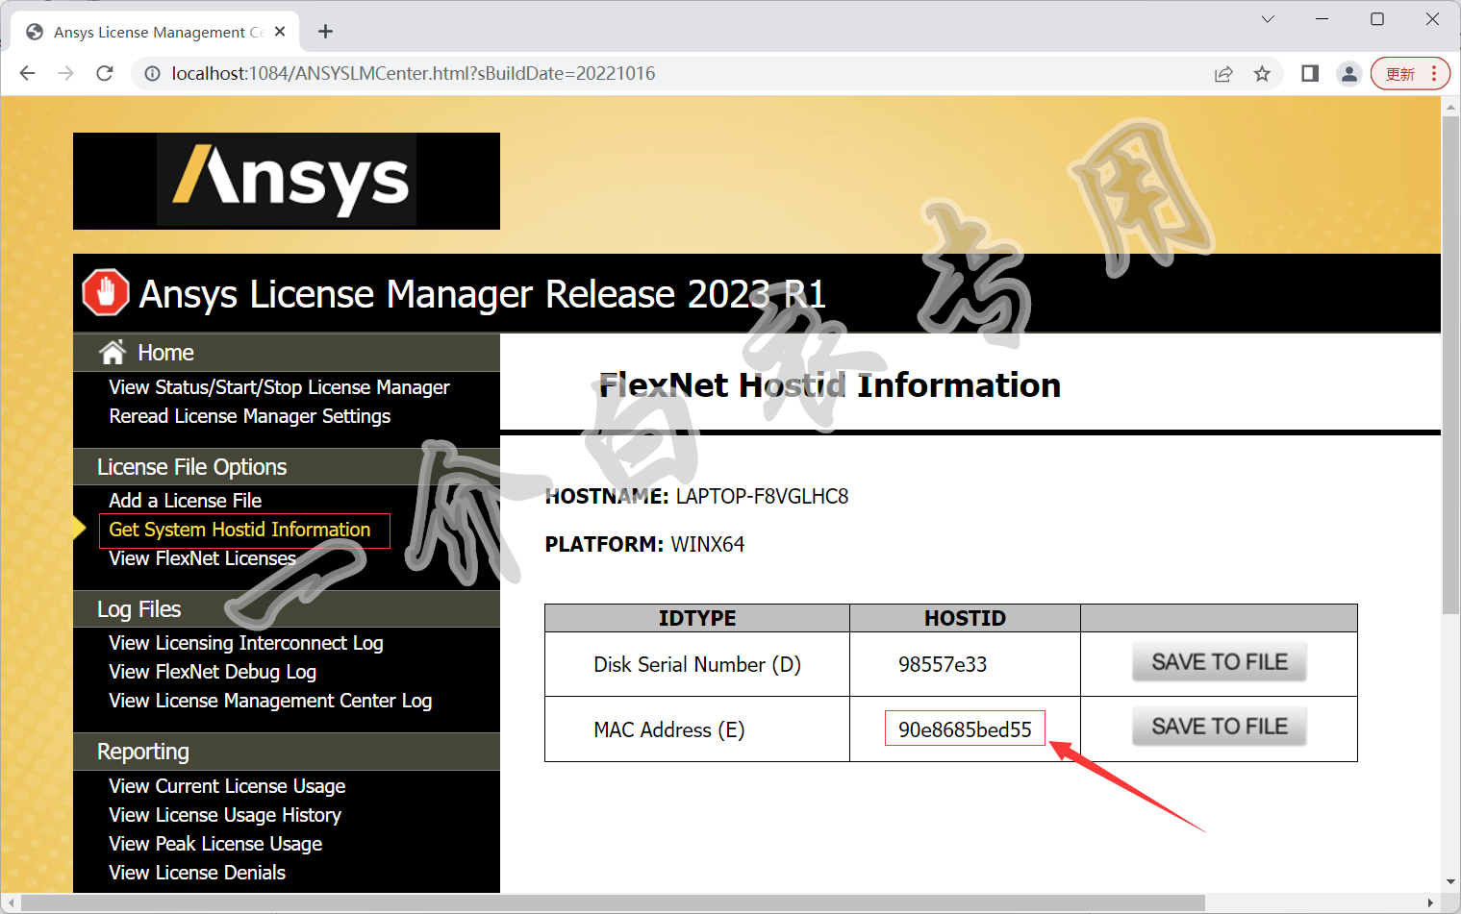This screenshot has width=1461, height=914.
Task: Click the scroll up arrow
Action: tap(1450, 106)
